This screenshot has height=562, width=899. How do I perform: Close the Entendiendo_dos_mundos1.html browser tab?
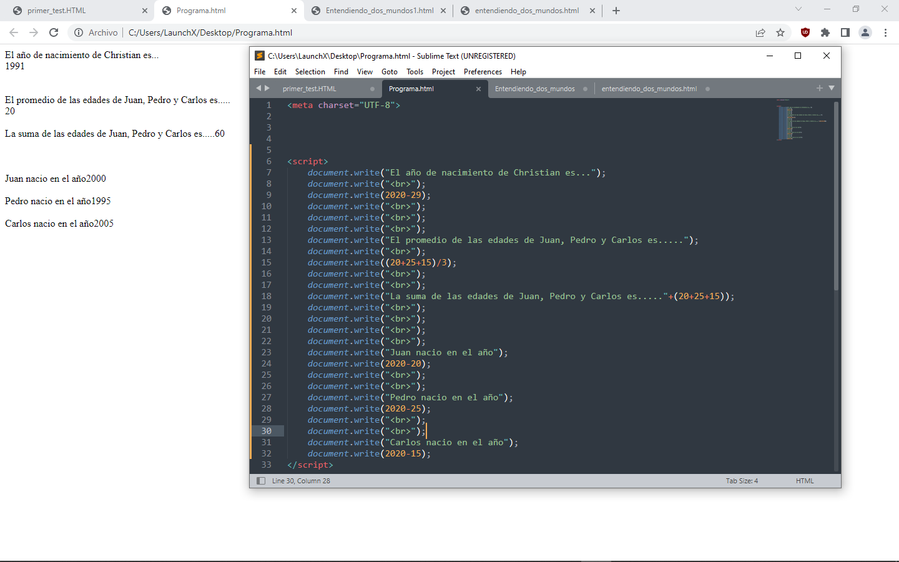[443, 11]
